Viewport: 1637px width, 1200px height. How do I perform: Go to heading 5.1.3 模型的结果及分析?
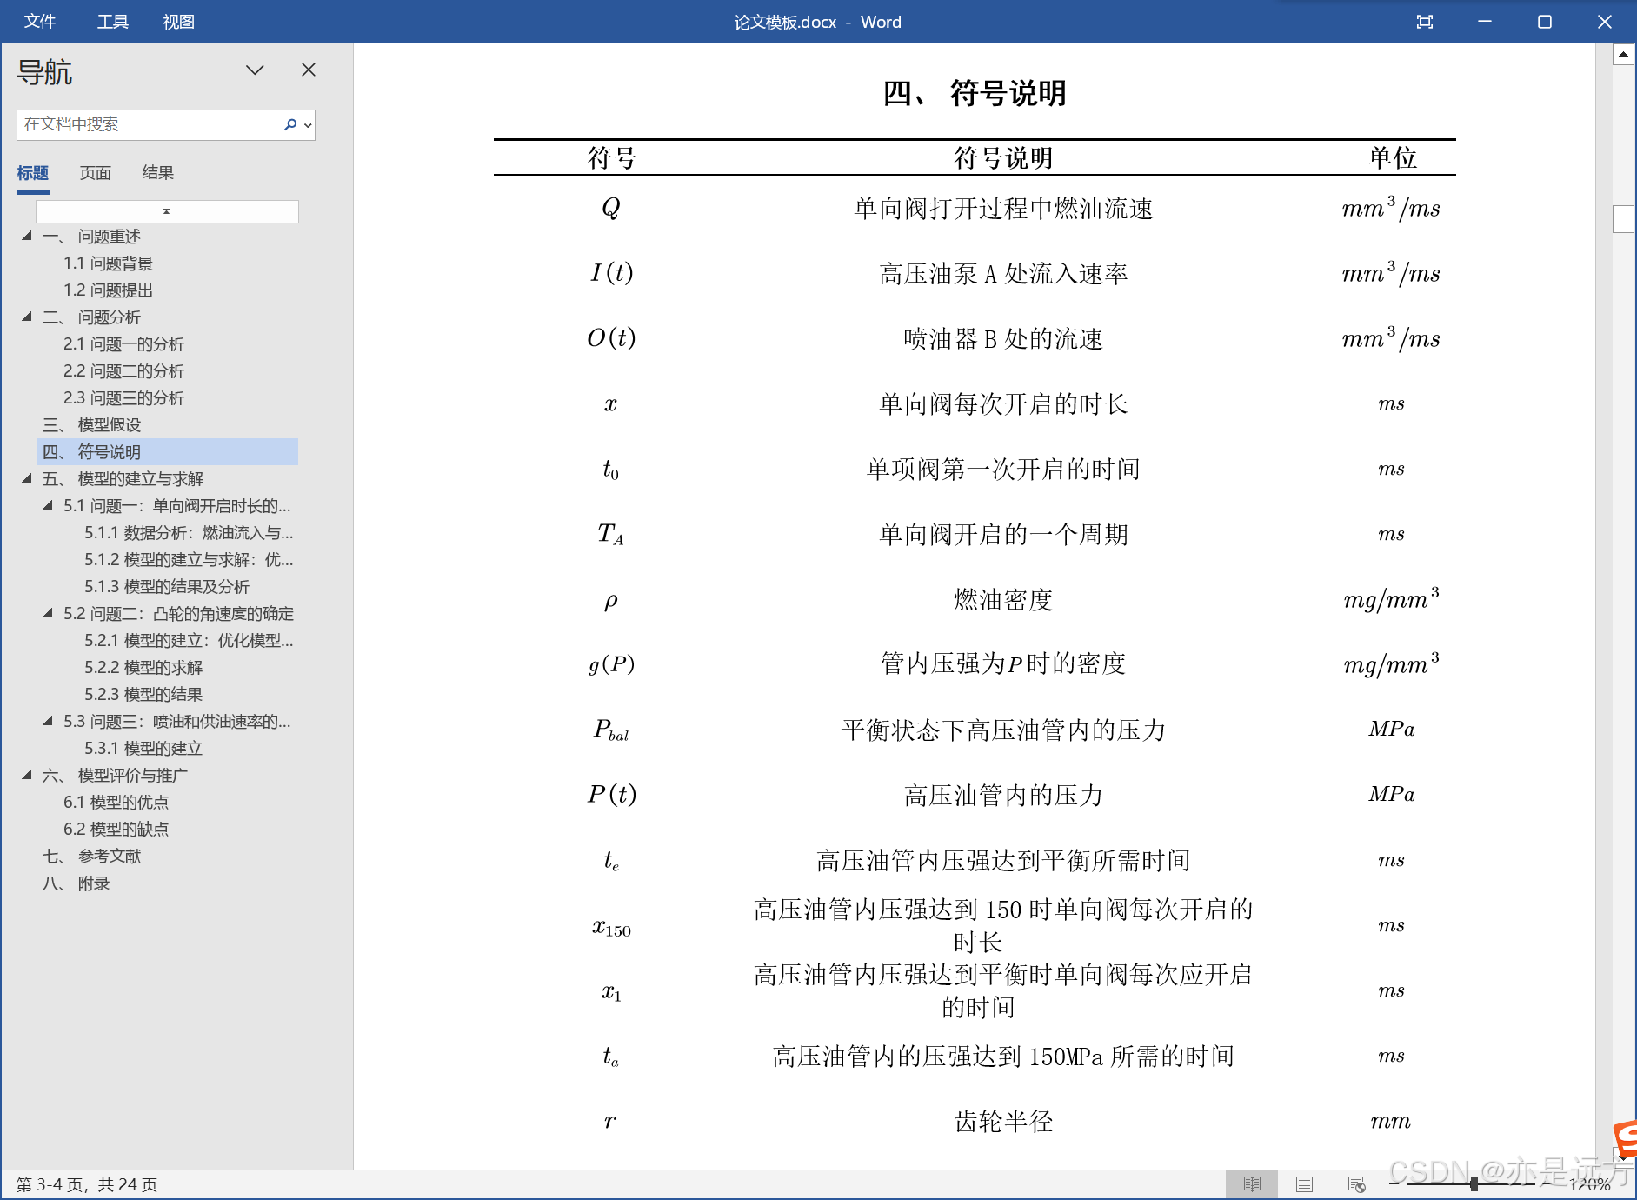click(167, 587)
